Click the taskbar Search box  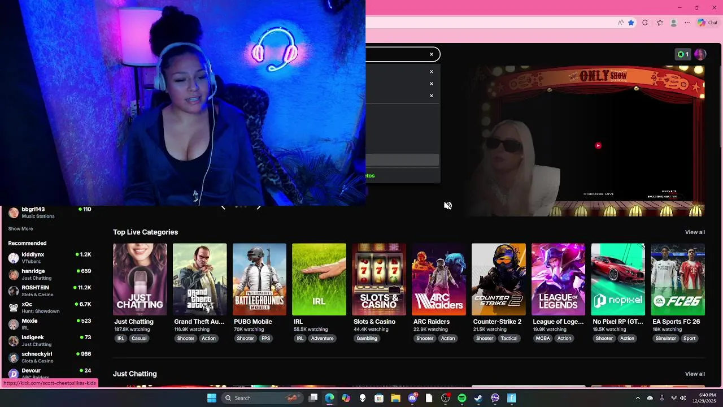262,398
